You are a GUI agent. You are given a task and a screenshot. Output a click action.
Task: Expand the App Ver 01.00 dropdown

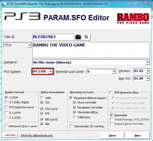(x=148, y=78)
